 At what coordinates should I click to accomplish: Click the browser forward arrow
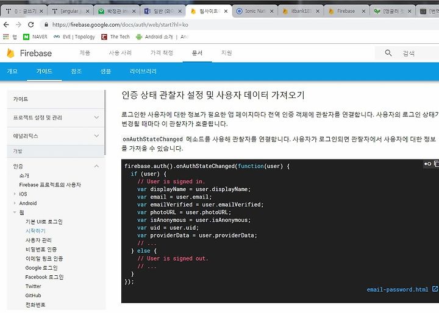18,24
